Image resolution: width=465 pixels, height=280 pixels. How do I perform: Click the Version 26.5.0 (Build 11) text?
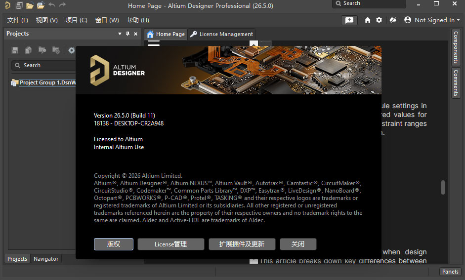125,116
